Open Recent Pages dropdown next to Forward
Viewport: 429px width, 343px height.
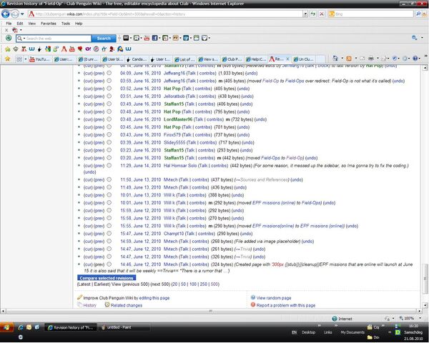pyautogui.click(x=22, y=14)
